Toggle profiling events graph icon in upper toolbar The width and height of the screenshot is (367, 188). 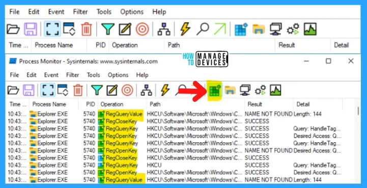[310, 29]
